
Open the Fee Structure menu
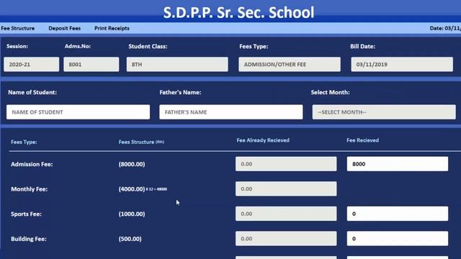(17, 28)
